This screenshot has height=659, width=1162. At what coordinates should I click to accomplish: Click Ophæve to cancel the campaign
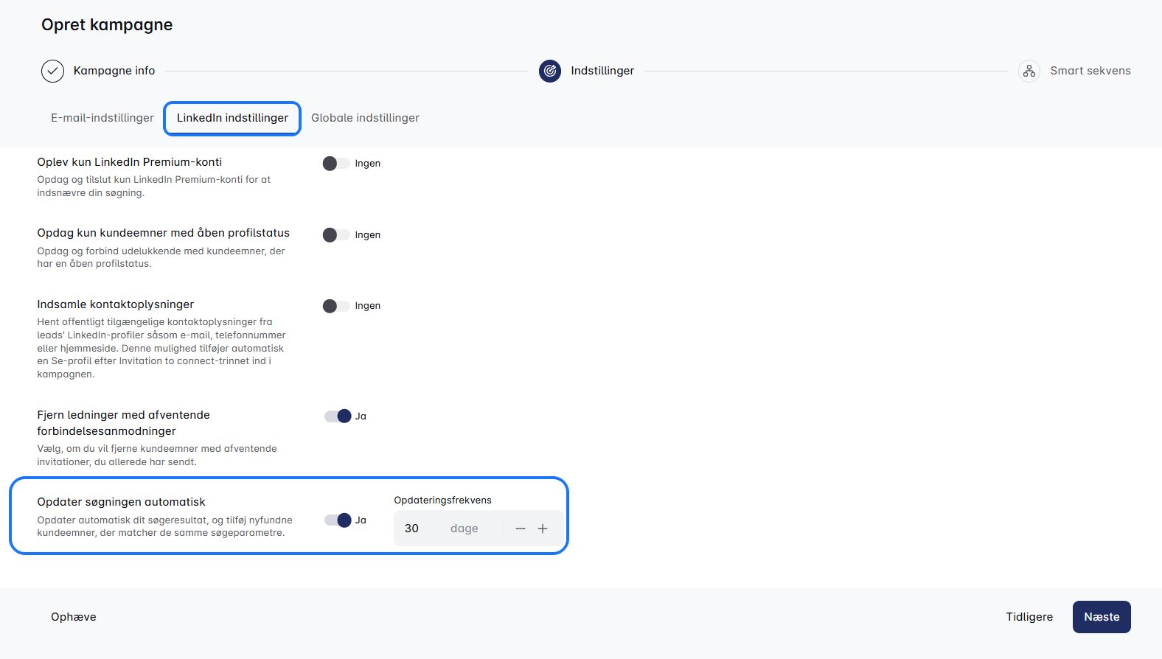pyautogui.click(x=74, y=617)
